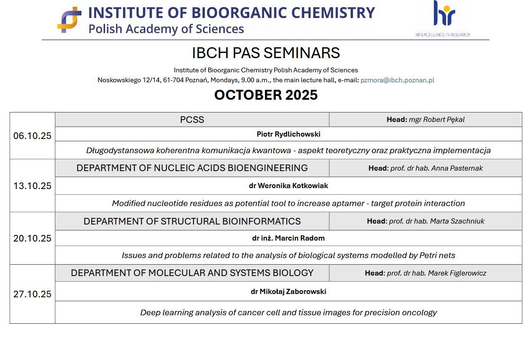Select the 13.10.25 date cell

(x=32, y=186)
